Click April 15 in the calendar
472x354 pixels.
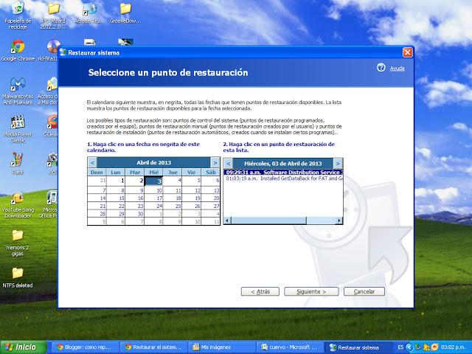click(x=116, y=198)
